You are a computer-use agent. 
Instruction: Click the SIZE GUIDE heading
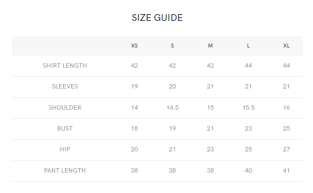157,18
